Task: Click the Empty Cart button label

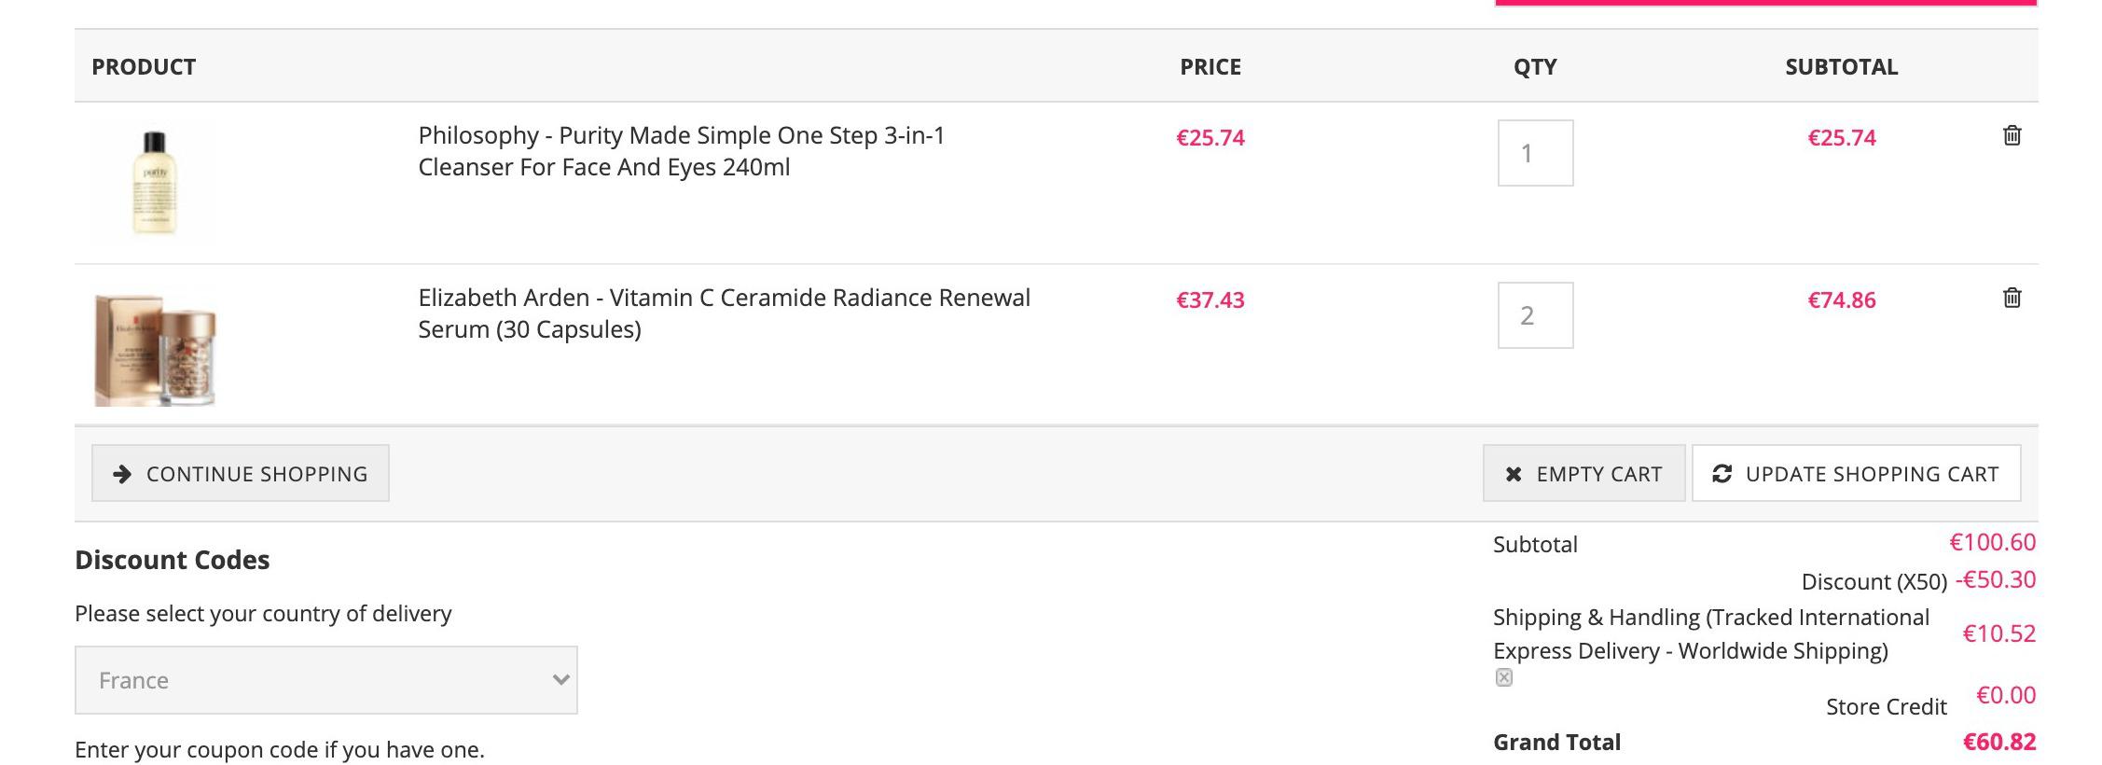Action: tap(1599, 474)
